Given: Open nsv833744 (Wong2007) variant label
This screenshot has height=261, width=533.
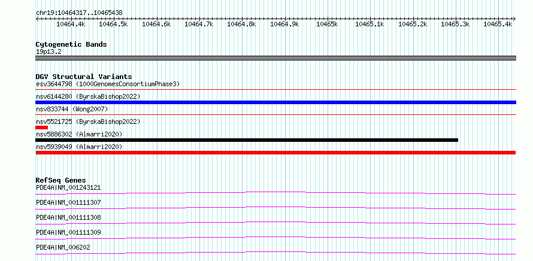Looking at the screenshot, I should [x=72, y=109].
